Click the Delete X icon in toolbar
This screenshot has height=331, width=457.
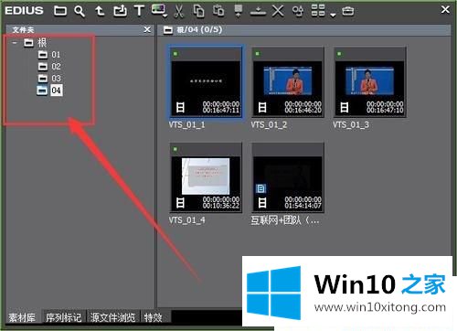(x=278, y=11)
